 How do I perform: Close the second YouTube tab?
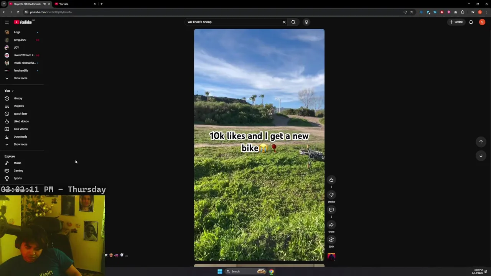pyautogui.click(x=95, y=4)
